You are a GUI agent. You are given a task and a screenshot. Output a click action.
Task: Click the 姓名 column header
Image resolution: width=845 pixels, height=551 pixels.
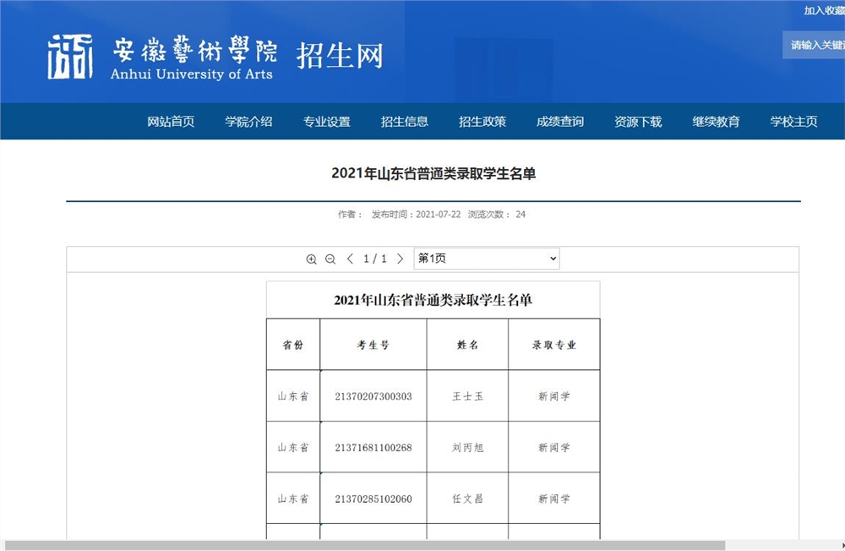(467, 345)
